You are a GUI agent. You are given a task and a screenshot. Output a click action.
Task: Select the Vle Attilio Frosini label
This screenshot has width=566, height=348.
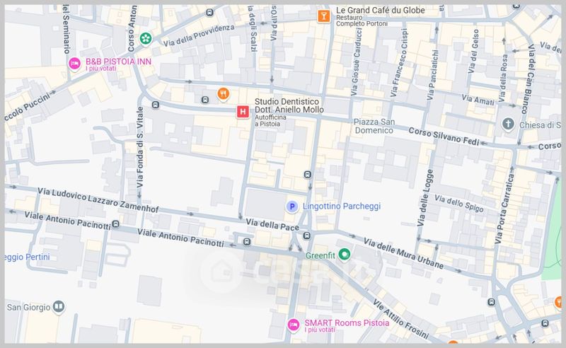tap(400, 319)
